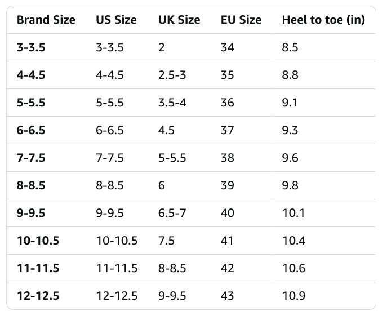This screenshot has width=387, height=311.
Task: Select the 4-4.5 brand size row
Action: (31, 75)
